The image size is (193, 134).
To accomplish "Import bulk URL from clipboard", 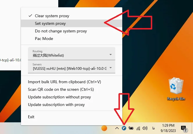I will (64, 82).
